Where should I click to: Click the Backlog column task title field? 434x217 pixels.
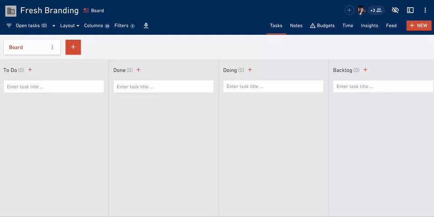click(383, 86)
